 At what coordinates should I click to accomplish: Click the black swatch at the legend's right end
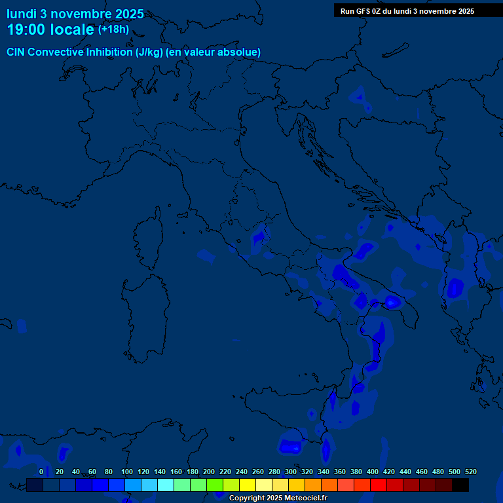point(460,485)
